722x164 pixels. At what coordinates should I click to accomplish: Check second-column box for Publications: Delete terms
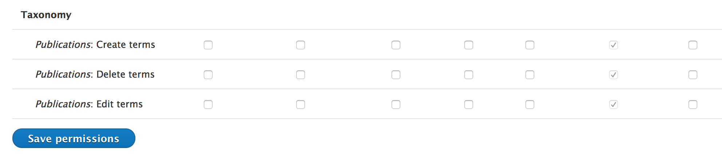click(301, 75)
